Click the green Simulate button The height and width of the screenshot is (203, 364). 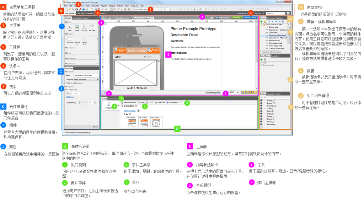pos(236,18)
